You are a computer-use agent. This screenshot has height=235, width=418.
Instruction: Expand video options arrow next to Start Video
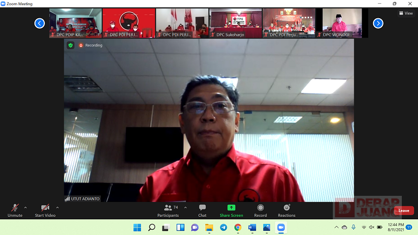[x=57, y=207]
